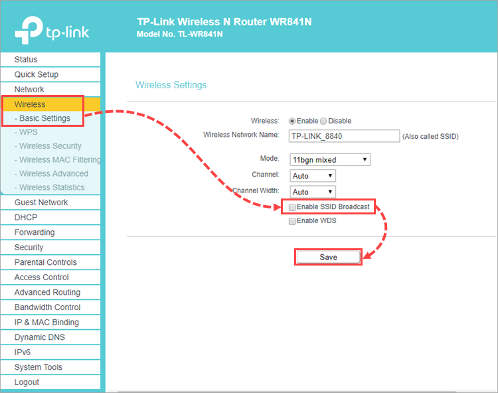Open Wireless Advanced submenu
Image resolution: width=498 pixels, height=393 pixels.
coord(50,174)
